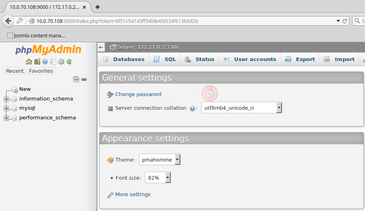Open information_schema in the tree

point(46,99)
